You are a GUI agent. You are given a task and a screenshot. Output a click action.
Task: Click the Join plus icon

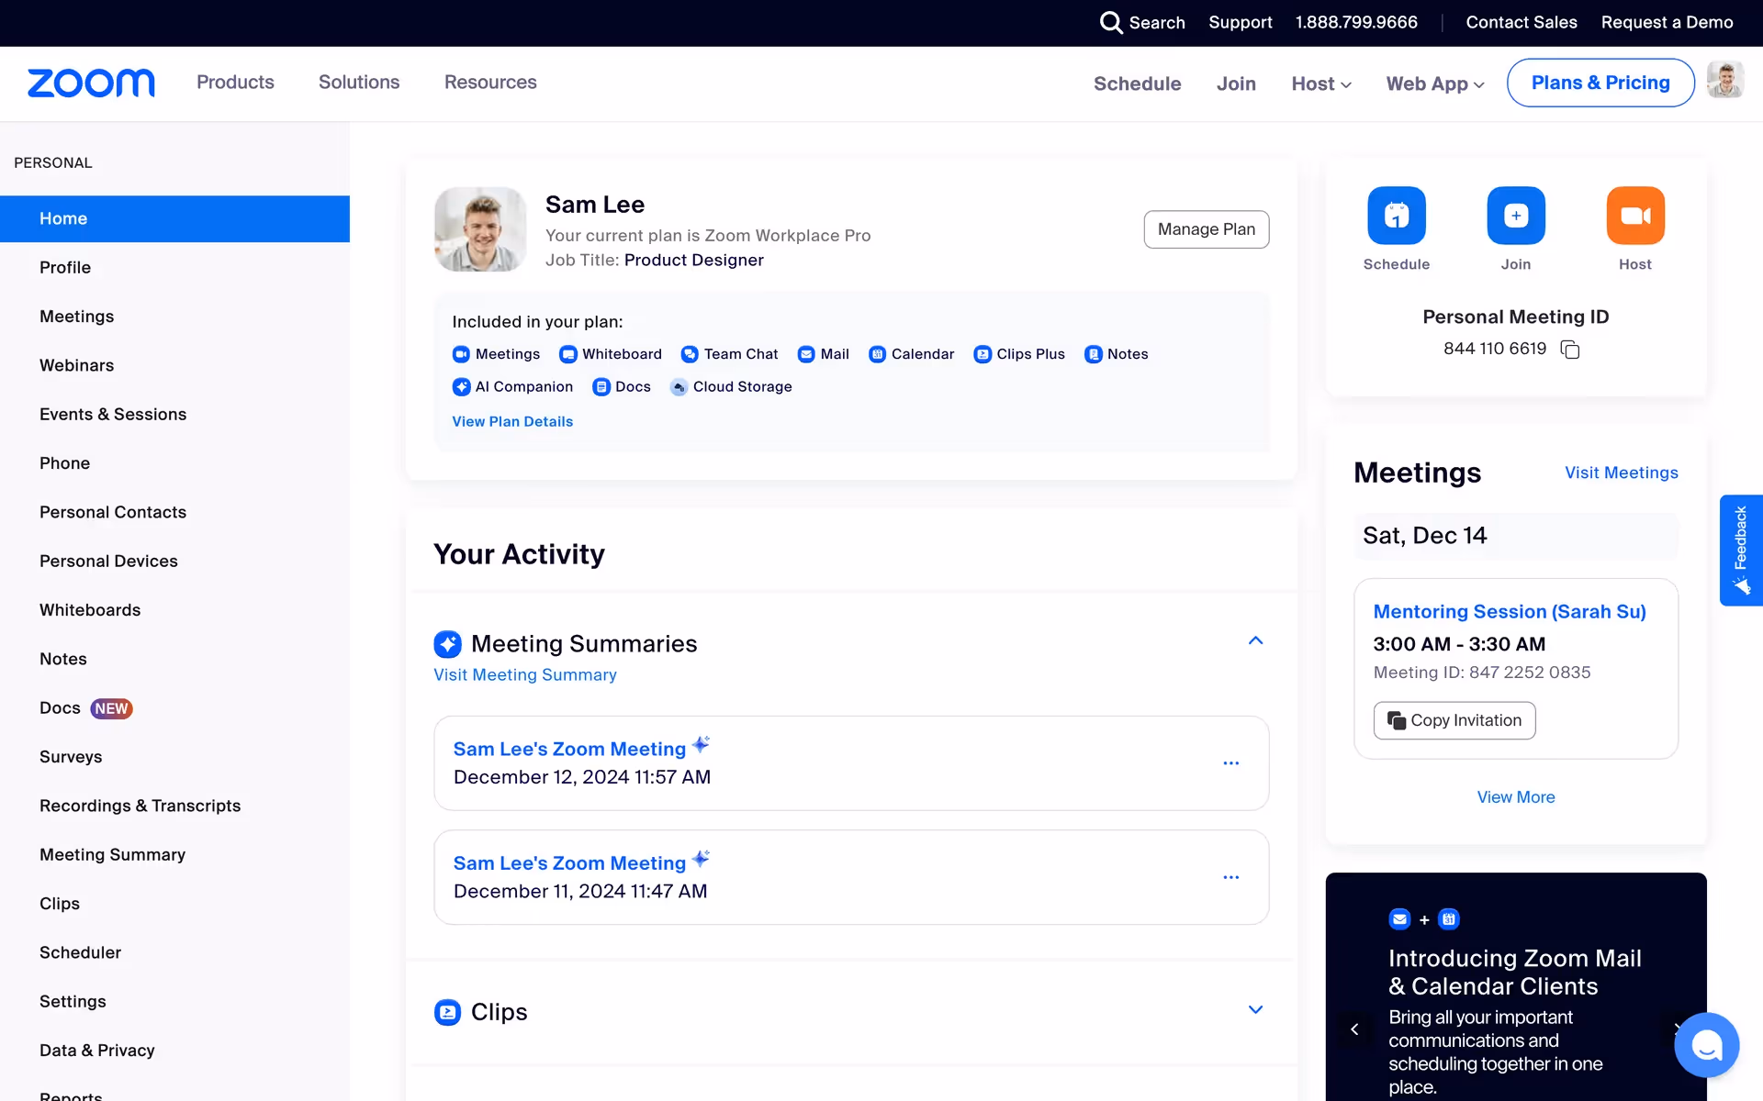pos(1515,216)
